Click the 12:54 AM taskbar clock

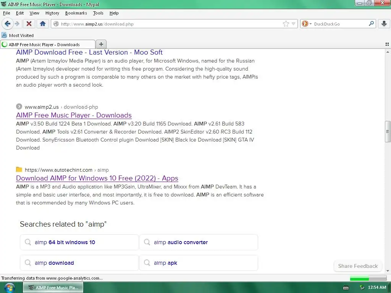click(377, 288)
